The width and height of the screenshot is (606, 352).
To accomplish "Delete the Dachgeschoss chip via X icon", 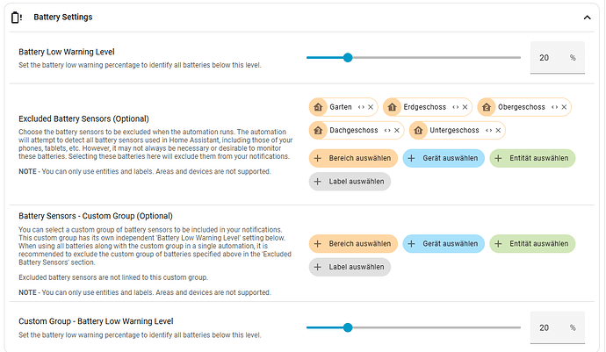I will [400, 131].
